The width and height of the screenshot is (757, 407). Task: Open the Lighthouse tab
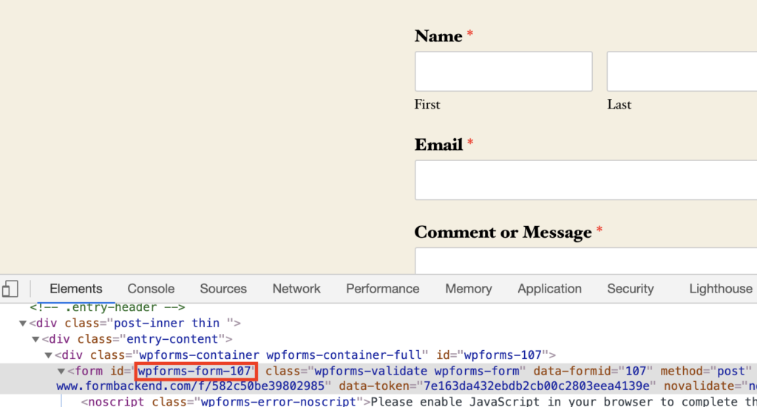(x=720, y=289)
